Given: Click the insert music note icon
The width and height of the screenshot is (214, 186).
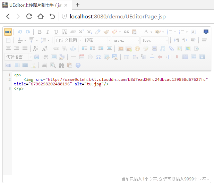Looking at the screenshot, I should coord(163,49).
